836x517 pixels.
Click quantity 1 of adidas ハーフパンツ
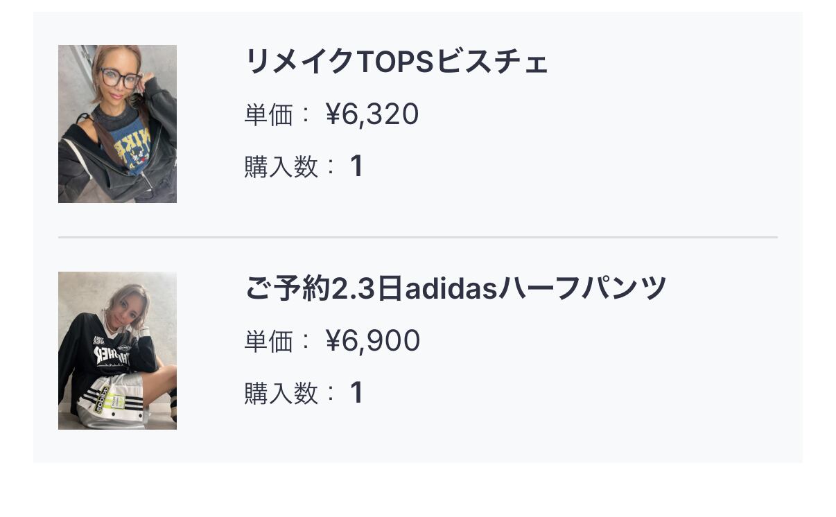pos(356,393)
